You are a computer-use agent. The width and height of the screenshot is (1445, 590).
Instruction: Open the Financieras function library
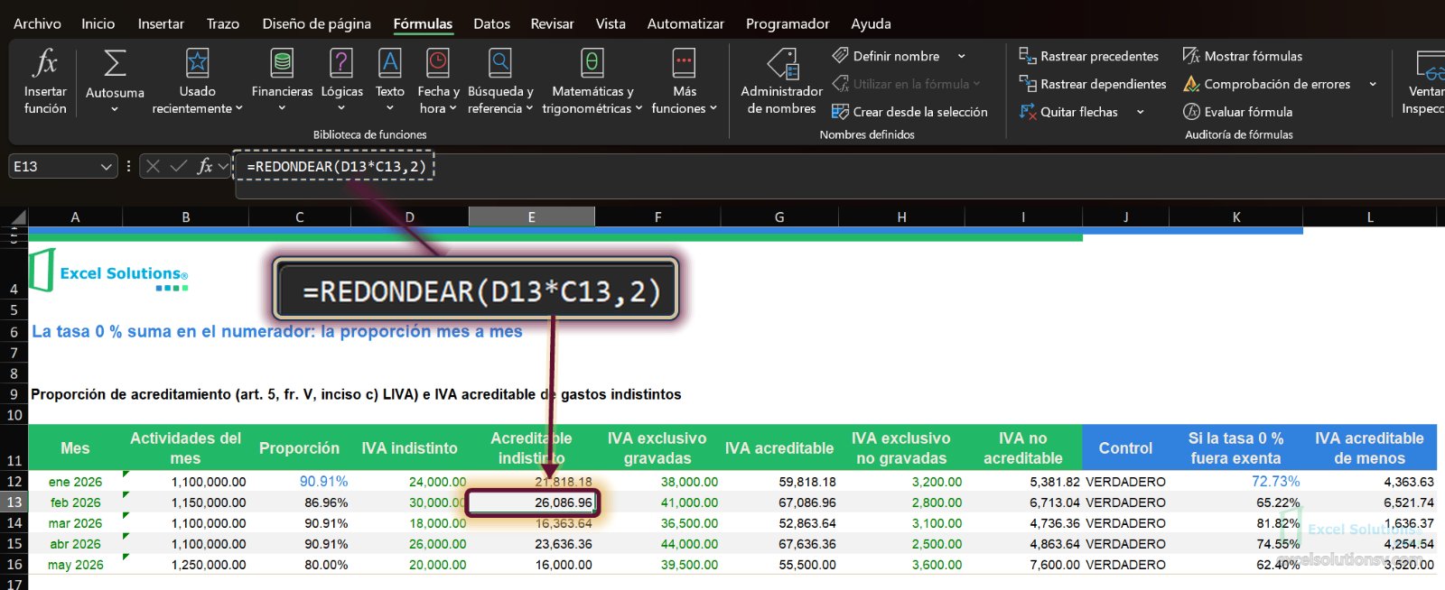coord(282,82)
